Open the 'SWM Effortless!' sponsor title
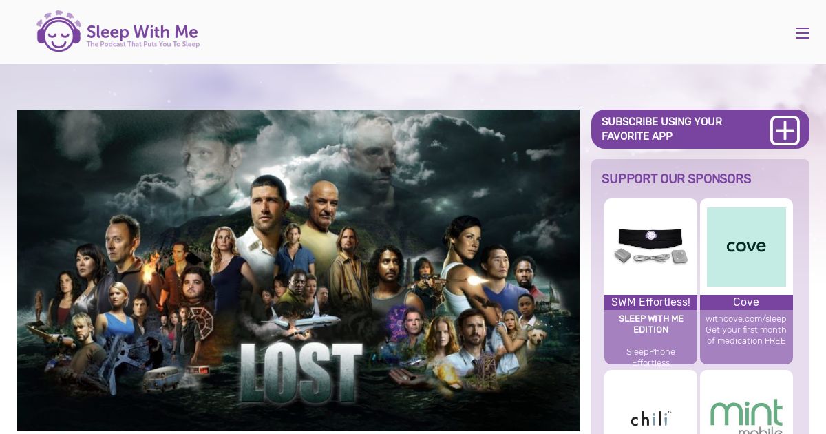This screenshot has height=434, width=826. [650, 302]
